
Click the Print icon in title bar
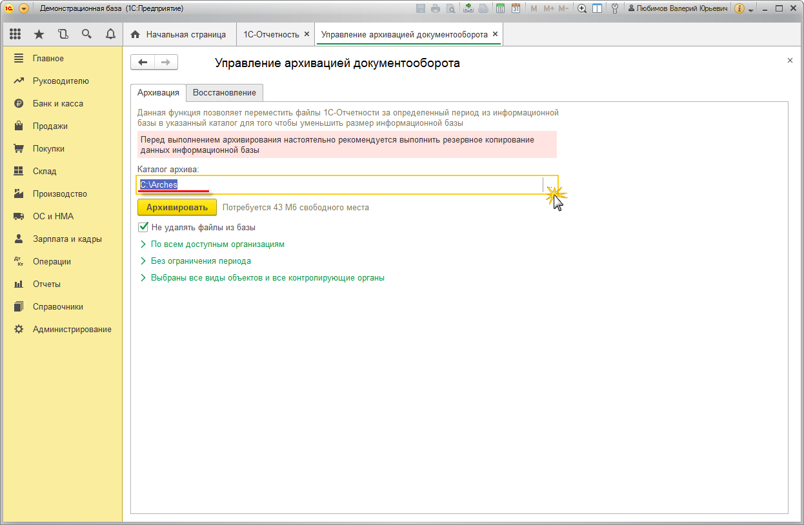coord(436,8)
